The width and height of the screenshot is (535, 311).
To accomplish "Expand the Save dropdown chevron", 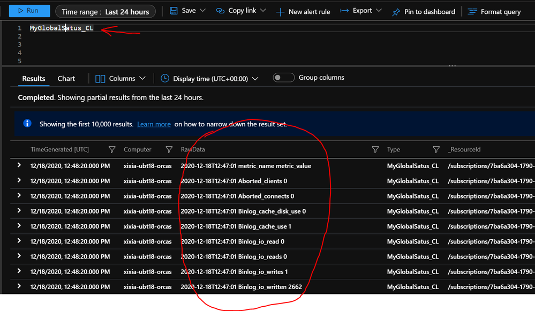I will (202, 11).
